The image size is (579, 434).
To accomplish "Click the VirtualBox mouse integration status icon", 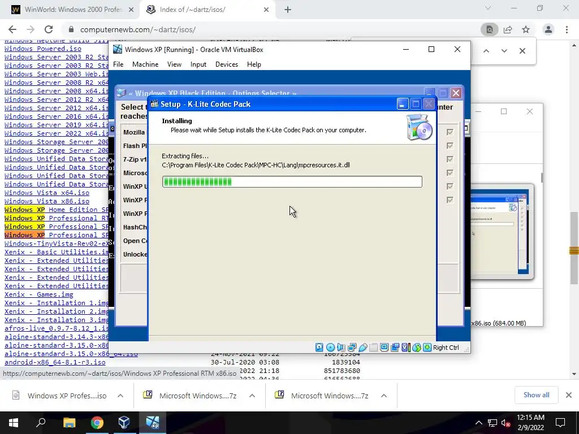I will pyautogui.click(x=416, y=348).
